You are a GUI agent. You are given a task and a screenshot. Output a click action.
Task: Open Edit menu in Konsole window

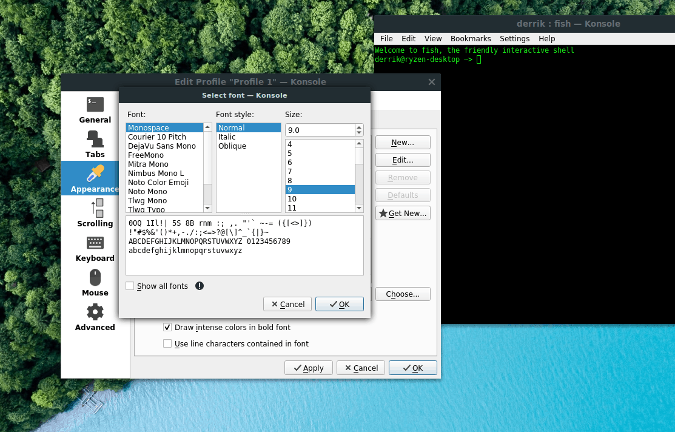point(408,38)
